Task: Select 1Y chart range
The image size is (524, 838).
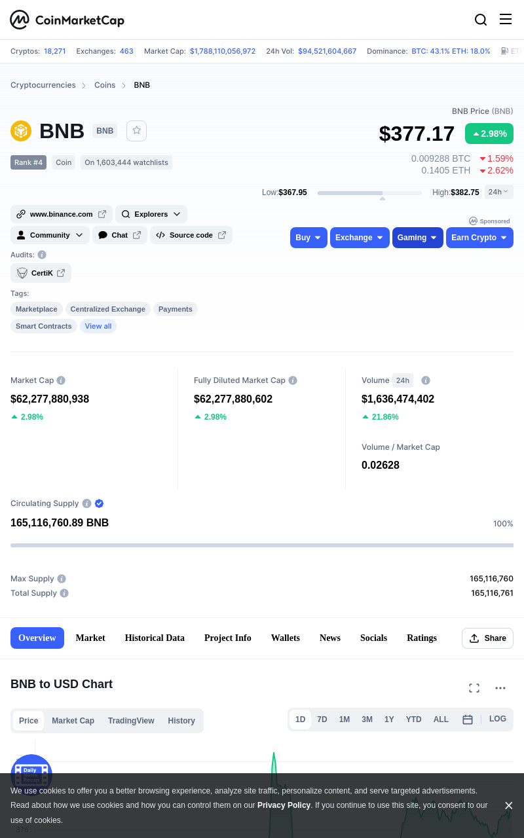Action: tap(389, 720)
